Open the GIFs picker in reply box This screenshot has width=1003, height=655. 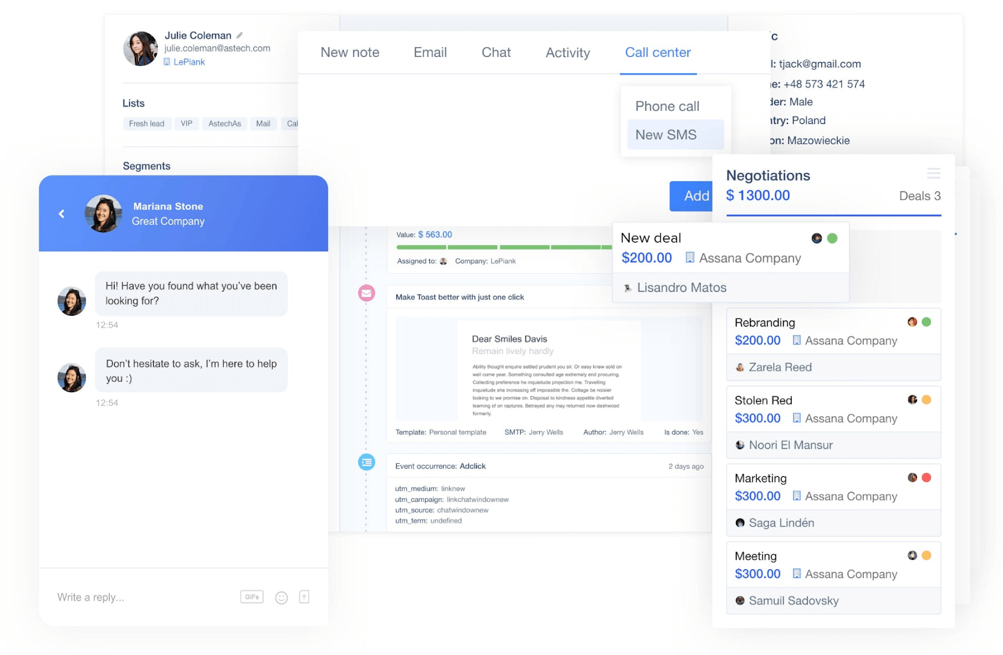point(251,597)
